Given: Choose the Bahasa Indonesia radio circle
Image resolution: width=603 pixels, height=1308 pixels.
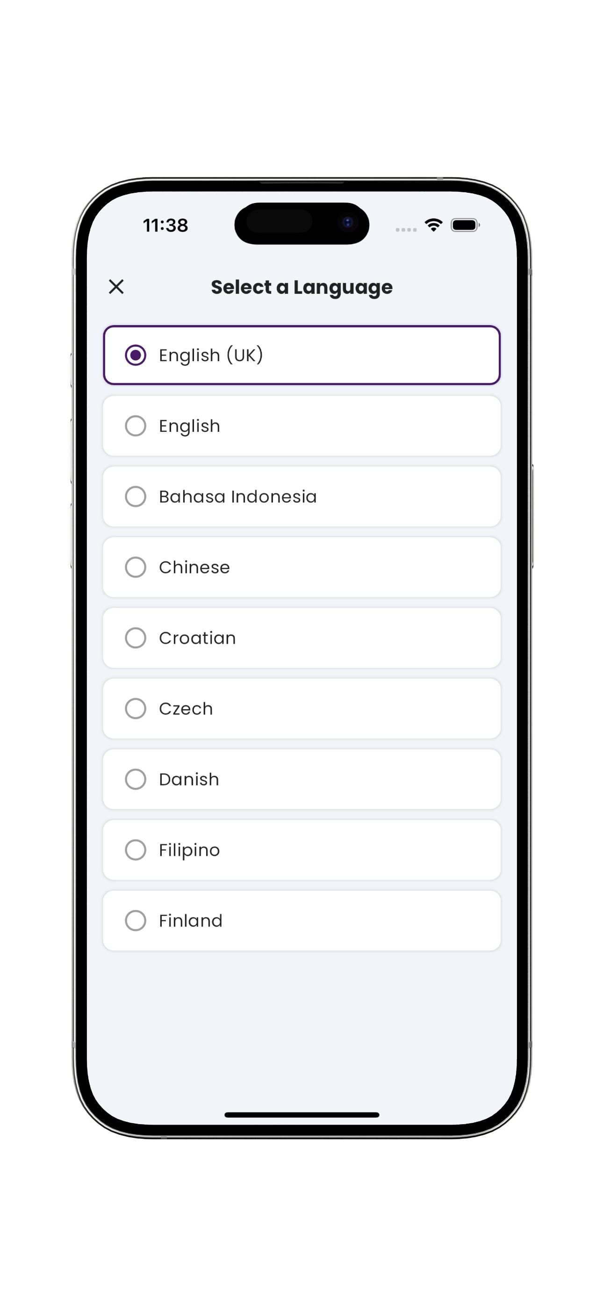Looking at the screenshot, I should [x=136, y=496].
